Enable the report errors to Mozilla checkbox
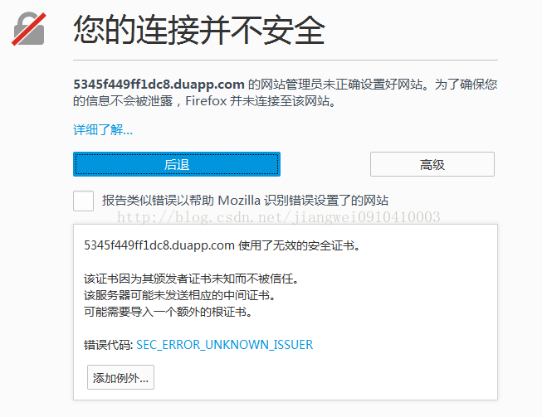Viewport: 542px width, 417px height. pyautogui.click(x=83, y=201)
